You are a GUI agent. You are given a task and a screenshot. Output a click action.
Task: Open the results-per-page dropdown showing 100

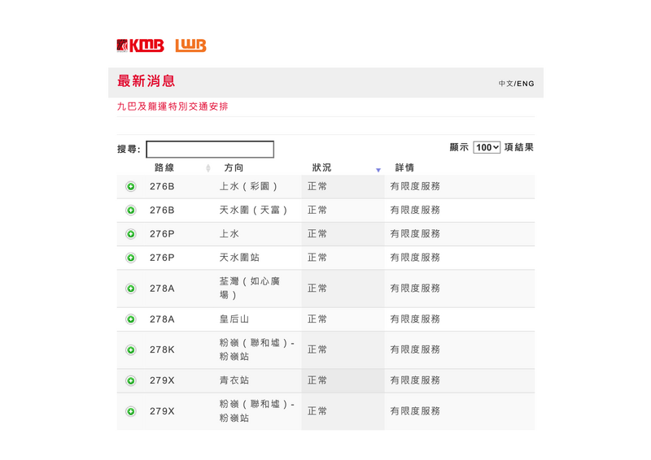coord(487,148)
